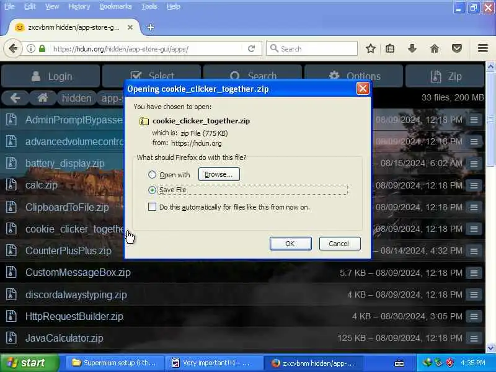Screen dimensions: 496x372
Task: Select the Save File radio option
Action: [152, 190]
